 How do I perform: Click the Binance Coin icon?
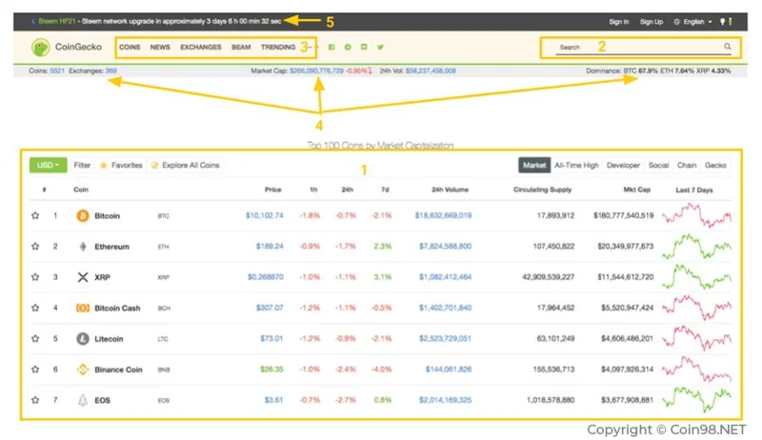[83, 370]
